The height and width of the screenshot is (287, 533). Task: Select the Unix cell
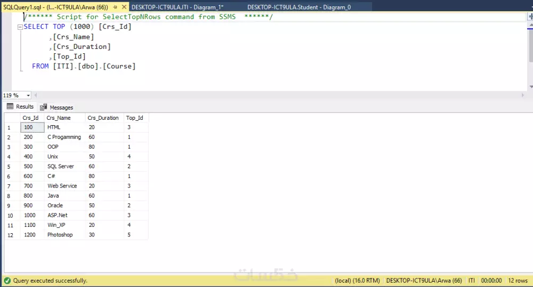[64, 157]
